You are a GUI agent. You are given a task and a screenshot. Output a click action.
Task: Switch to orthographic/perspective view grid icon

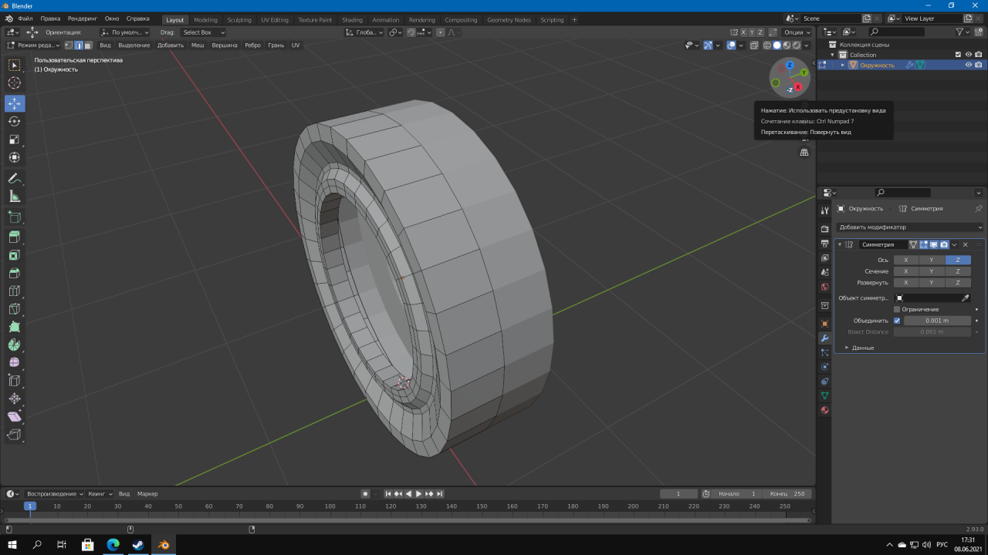click(804, 153)
